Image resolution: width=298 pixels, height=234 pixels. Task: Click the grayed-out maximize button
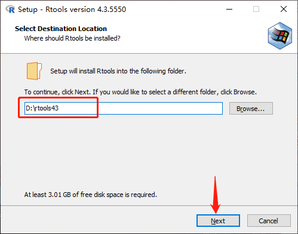[256, 9]
